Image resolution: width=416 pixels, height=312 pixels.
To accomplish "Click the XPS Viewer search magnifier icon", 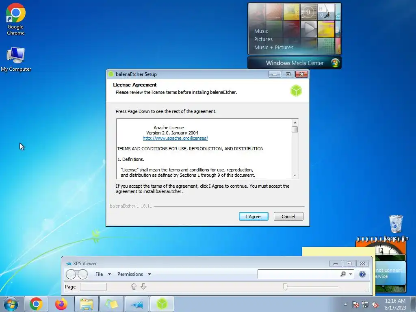I will tap(343, 274).
